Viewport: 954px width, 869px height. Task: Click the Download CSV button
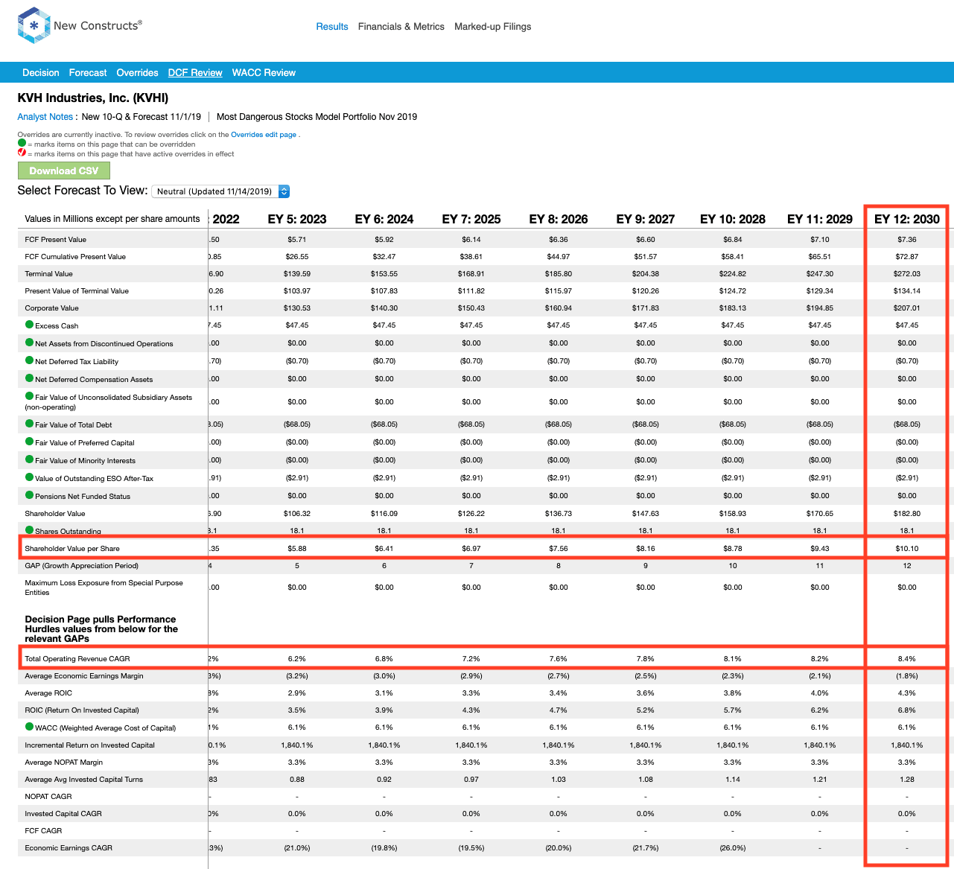[x=64, y=171]
